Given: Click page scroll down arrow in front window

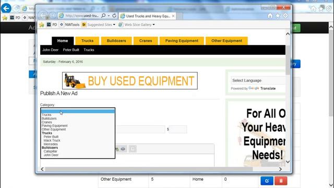Looking at the screenshot, I should pyautogui.click(x=288, y=162).
